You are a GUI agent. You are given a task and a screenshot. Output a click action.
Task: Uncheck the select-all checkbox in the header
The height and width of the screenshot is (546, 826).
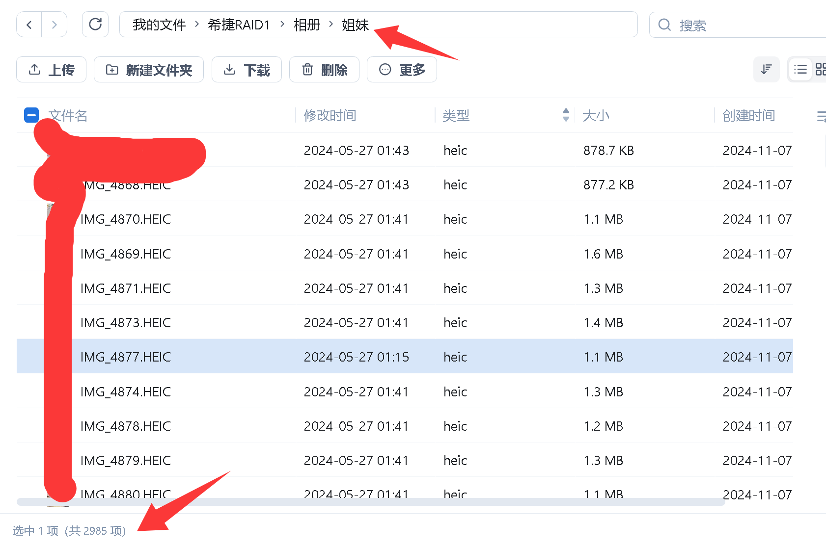coord(31,114)
